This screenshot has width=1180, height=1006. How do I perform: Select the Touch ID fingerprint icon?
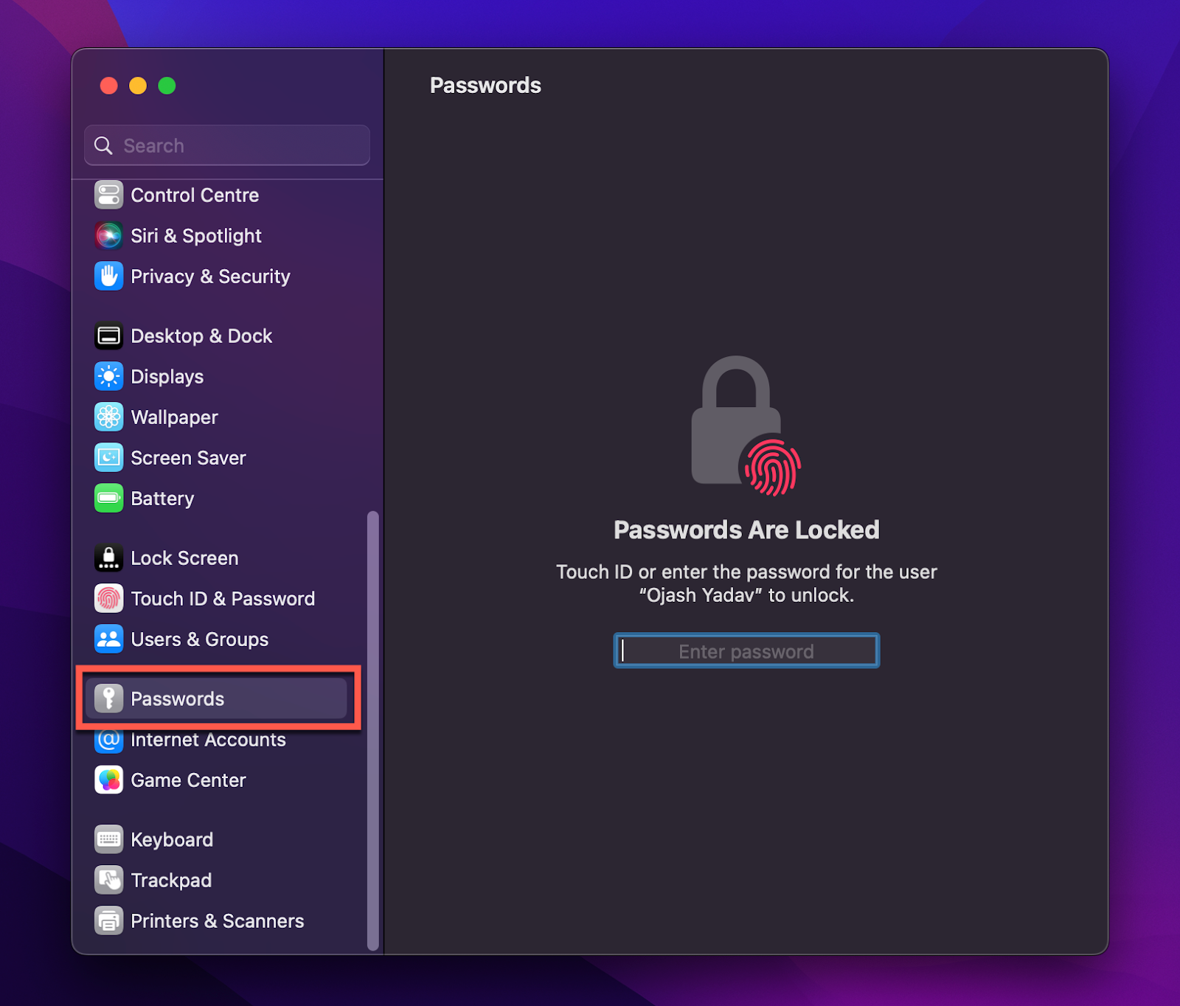(x=108, y=599)
